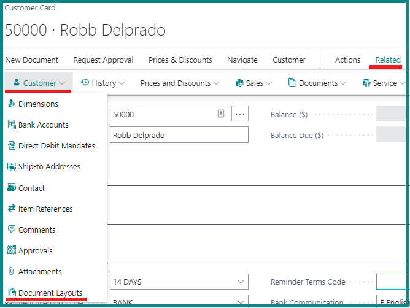Click the Item References arrows icon

coord(12,209)
